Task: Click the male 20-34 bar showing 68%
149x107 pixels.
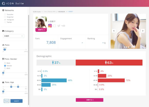Action: click(x=54, y=80)
